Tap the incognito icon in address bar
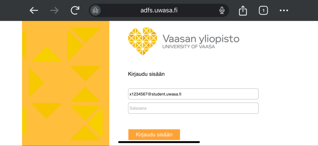The image size is (318, 146). (x=95, y=11)
